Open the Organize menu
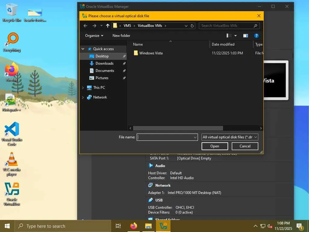The image size is (309, 232). (94, 36)
